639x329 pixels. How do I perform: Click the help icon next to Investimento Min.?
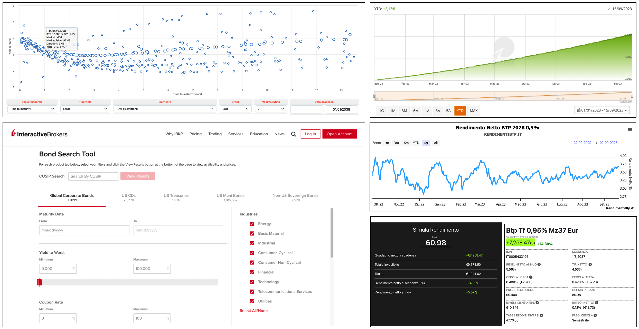[x=537, y=303]
